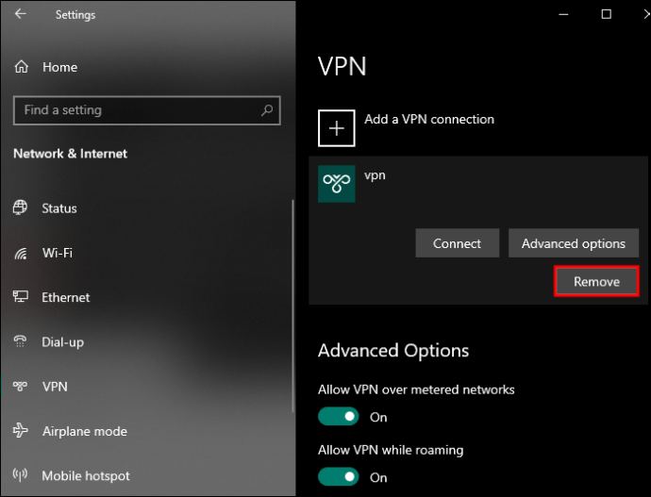
Task: Click the Airplane mode icon
Action: click(x=21, y=431)
